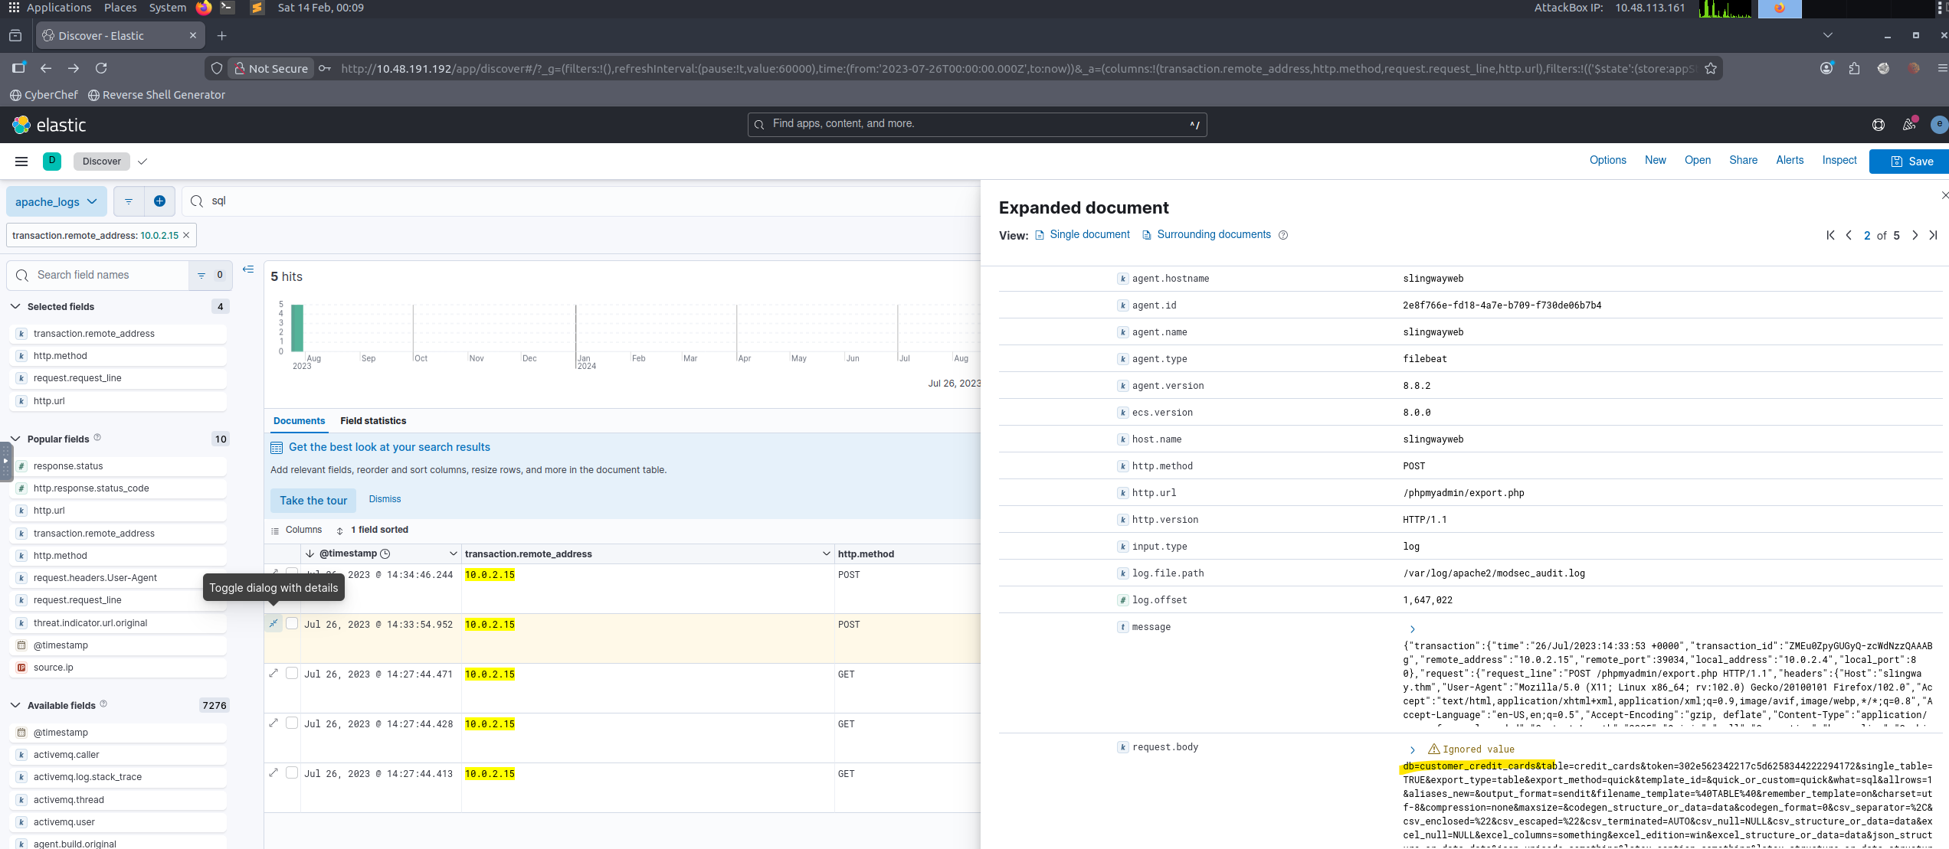
Task: Open the Inspect menu item
Action: [x=1839, y=161]
